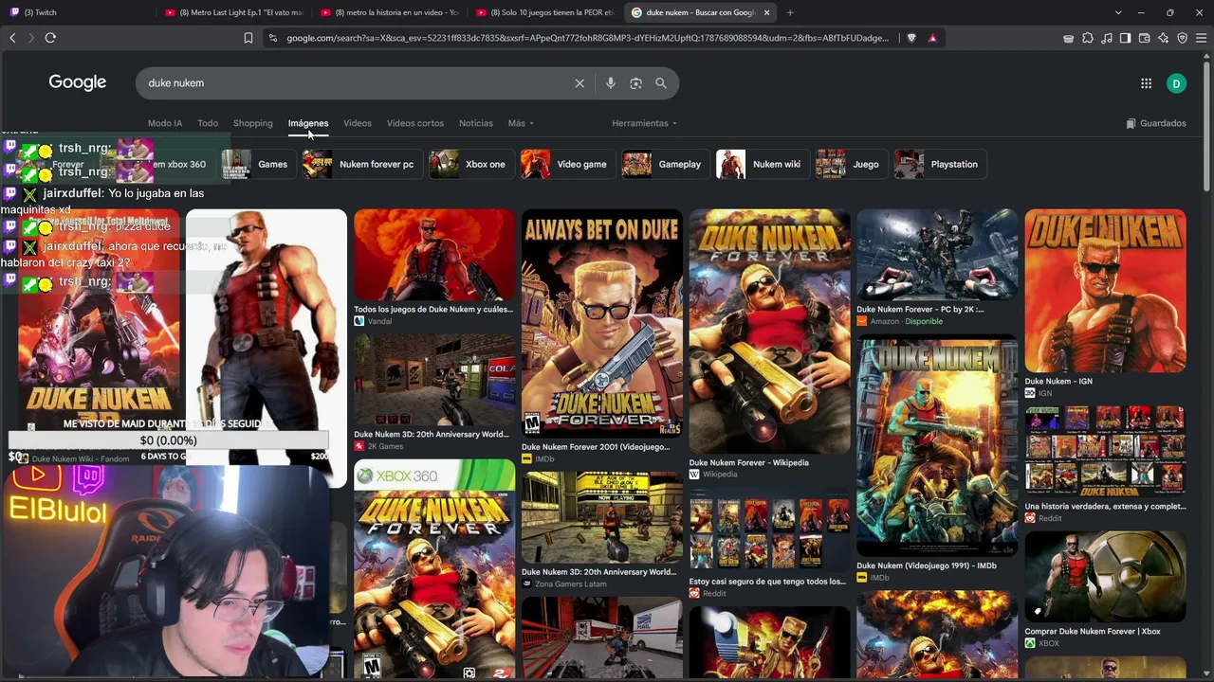Start a voice search with the microphone
Image resolution: width=1214 pixels, height=682 pixels.
pyautogui.click(x=610, y=83)
